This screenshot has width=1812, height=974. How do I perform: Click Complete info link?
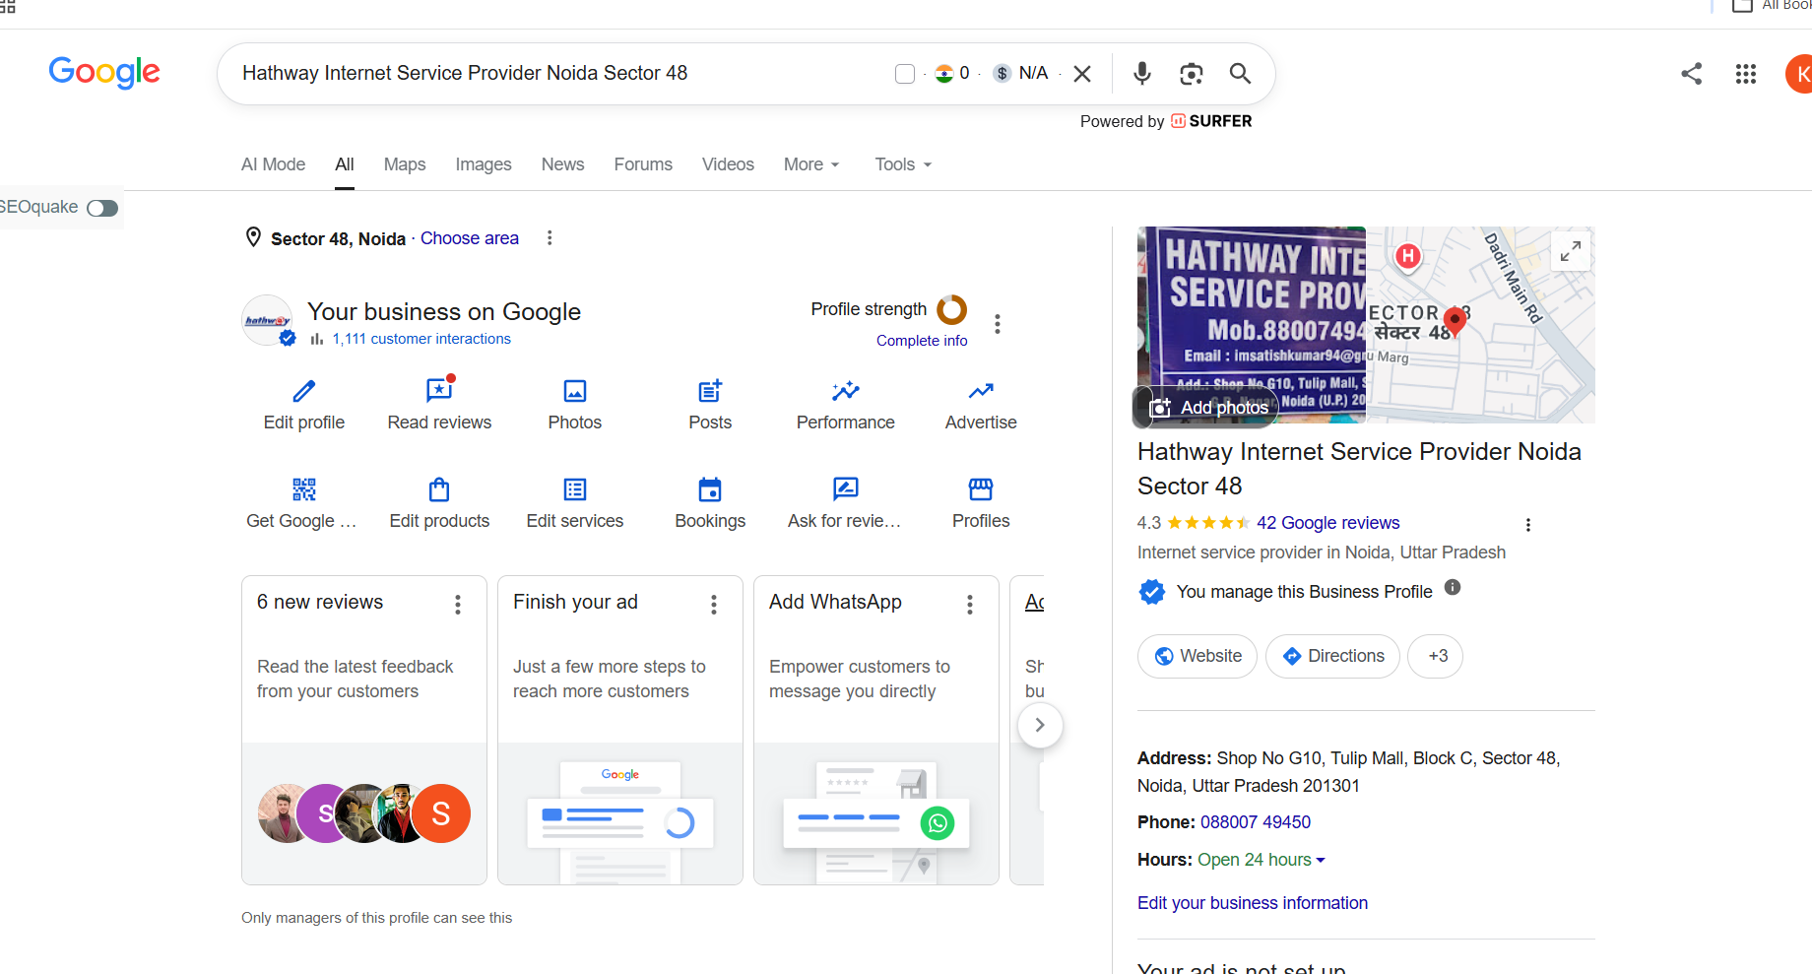click(922, 341)
